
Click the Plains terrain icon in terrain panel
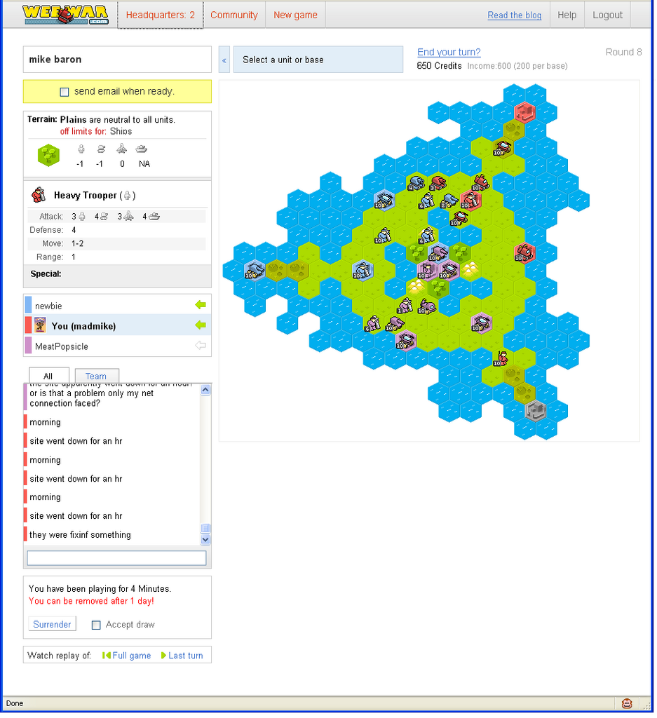48,155
